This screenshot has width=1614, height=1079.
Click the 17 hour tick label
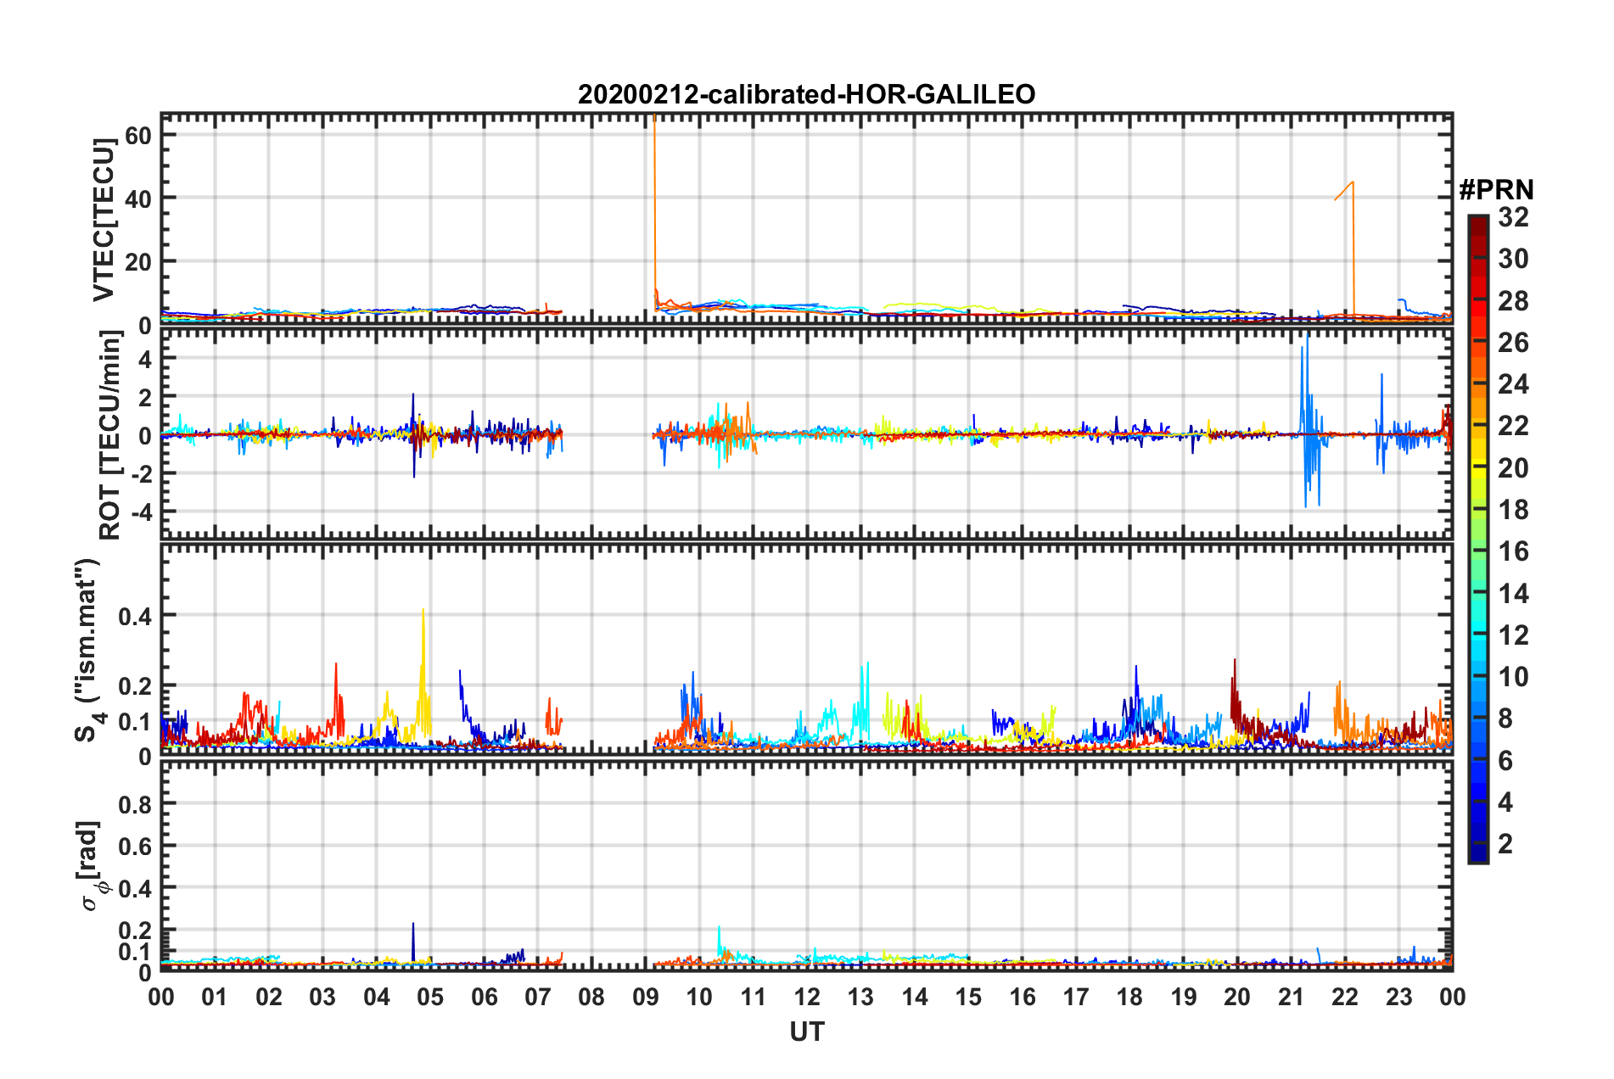click(1076, 997)
